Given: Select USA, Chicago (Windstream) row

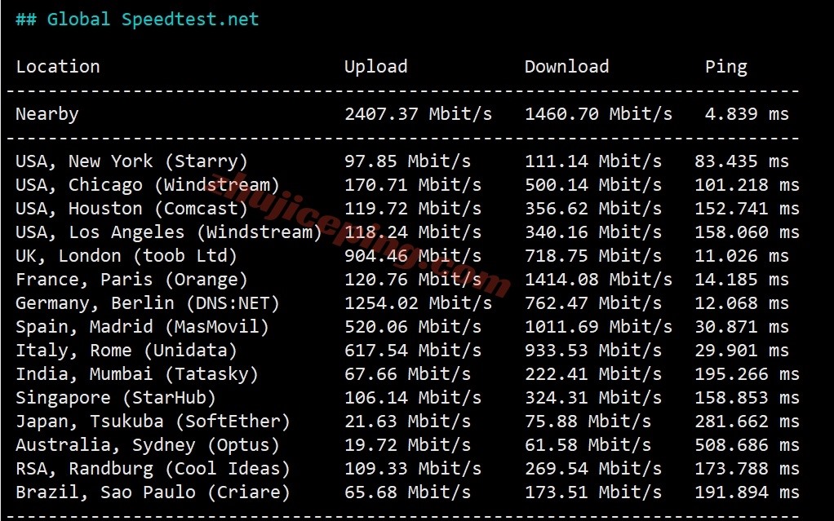Looking at the screenshot, I should pyautogui.click(x=407, y=185).
